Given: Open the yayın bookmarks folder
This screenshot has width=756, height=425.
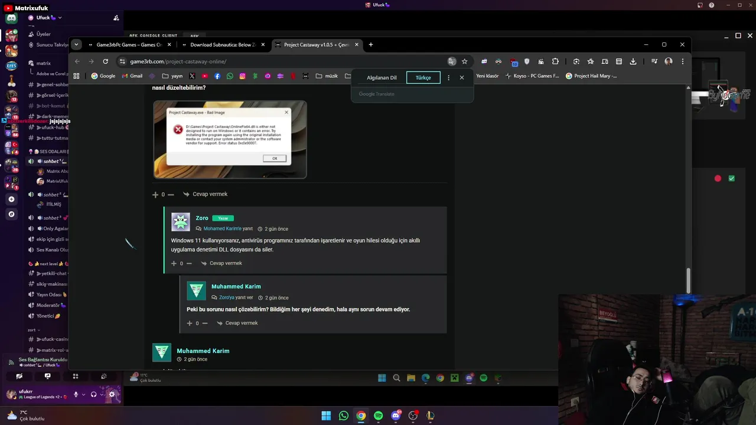Looking at the screenshot, I should [x=172, y=76].
